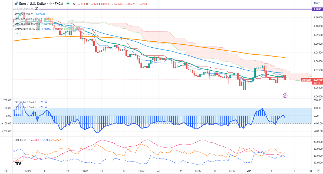The width and height of the screenshot is (323, 174).
Task: Select the EMA 200 close legend
Action: click(x=28, y=19)
